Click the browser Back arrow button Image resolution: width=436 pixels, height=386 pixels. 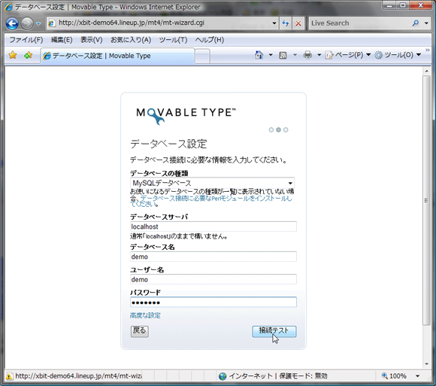pyautogui.click(x=12, y=23)
